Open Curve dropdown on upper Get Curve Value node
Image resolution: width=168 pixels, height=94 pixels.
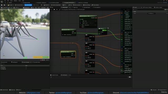[x=69, y=35]
